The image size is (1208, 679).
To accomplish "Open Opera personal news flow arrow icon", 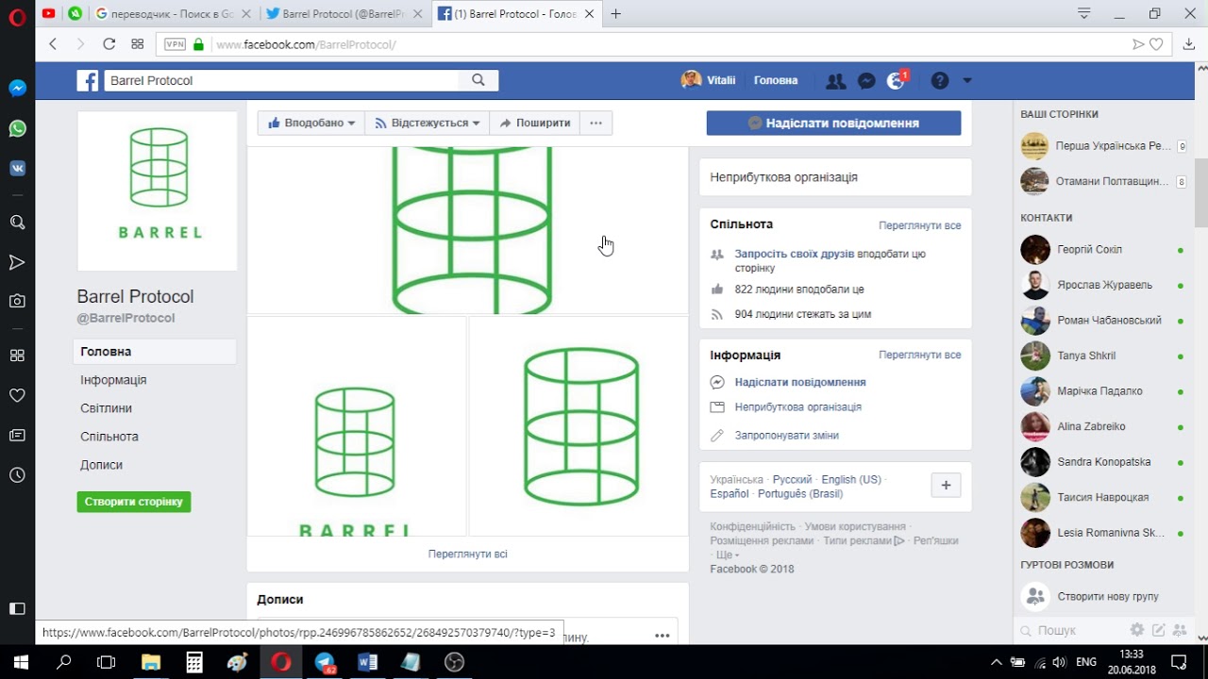I will click(17, 262).
